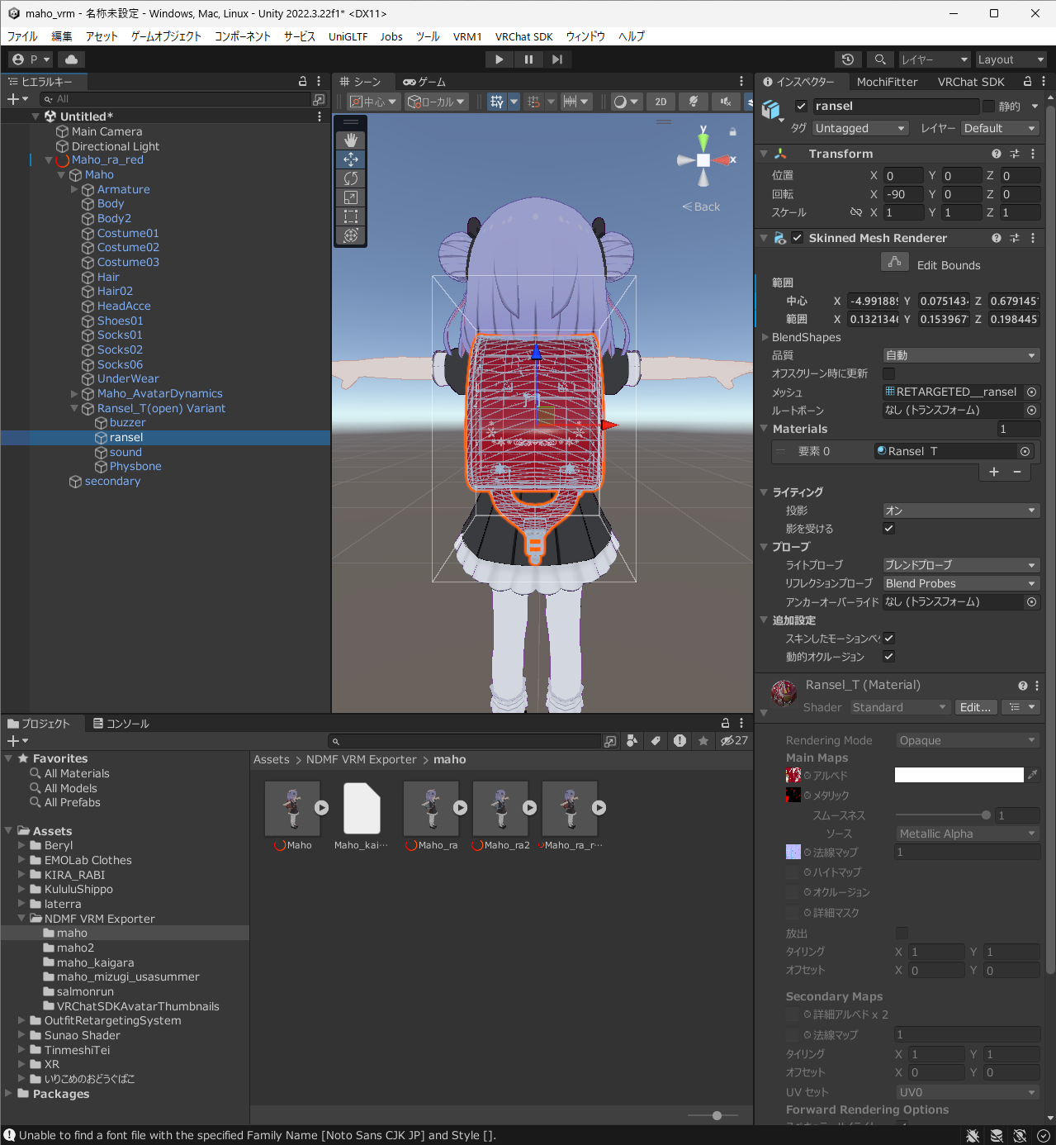The height and width of the screenshot is (1145, 1056).
Task: Expand the Armature tree item
Action: [x=74, y=189]
